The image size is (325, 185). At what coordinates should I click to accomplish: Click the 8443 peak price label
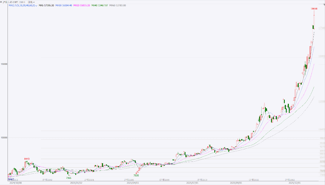(27, 159)
